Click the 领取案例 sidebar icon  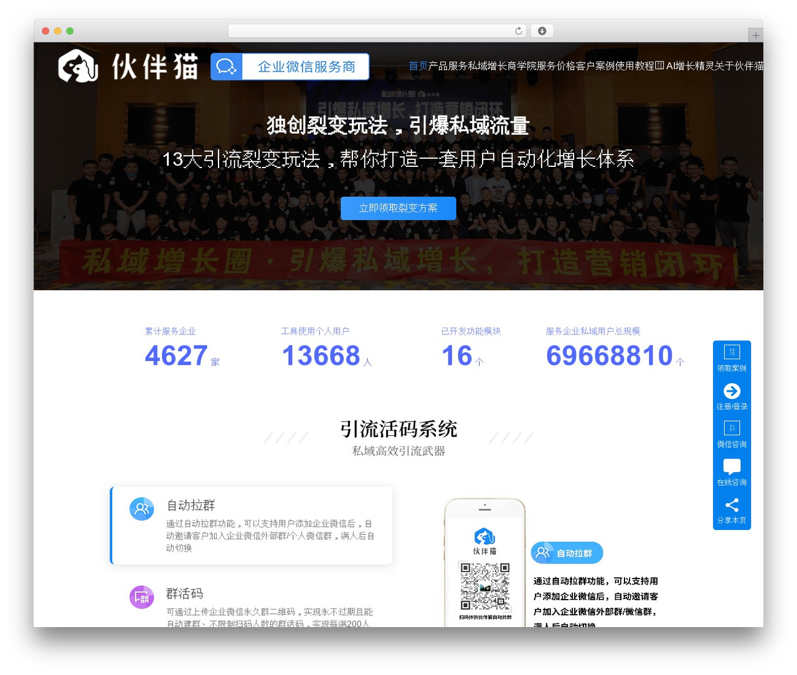[x=732, y=352]
